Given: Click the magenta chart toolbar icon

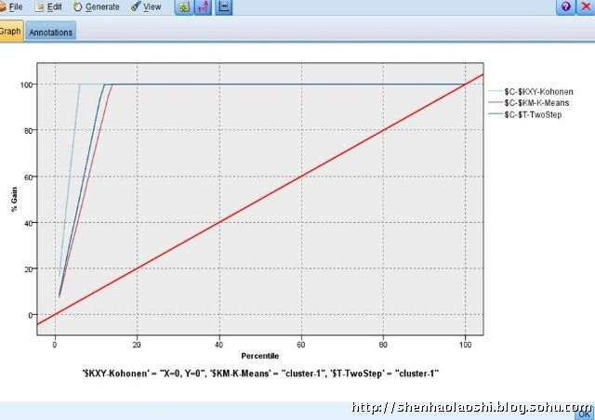Looking at the screenshot, I should [203, 7].
